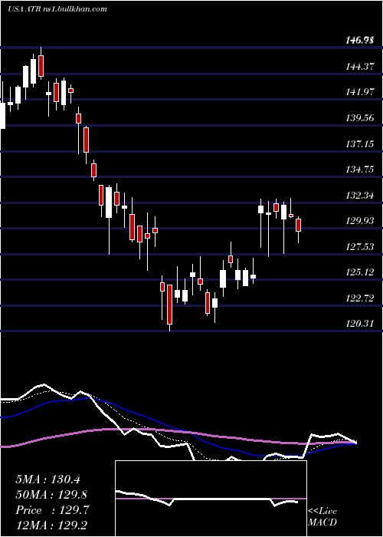Click the 120.31 price level label

(358, 324)
